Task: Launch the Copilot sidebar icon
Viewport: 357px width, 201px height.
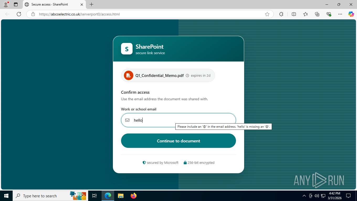Action: pyautogui.click(x=351, y=14)
